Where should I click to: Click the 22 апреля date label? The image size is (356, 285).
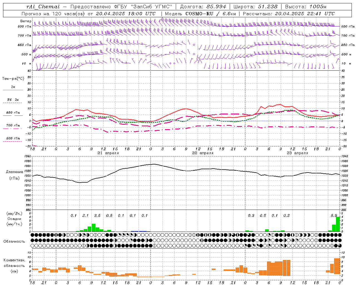[203, 153]
